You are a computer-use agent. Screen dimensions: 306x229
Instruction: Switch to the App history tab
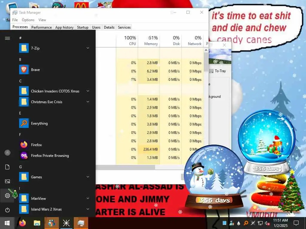click(x=64, y=27)
